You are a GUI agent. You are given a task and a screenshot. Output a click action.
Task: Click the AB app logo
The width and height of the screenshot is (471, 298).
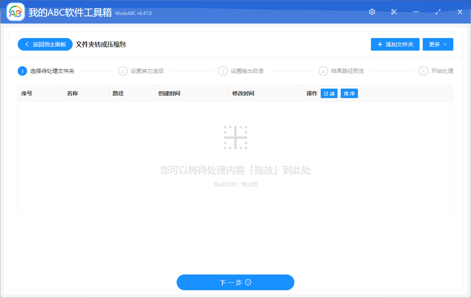coord(15,12)
